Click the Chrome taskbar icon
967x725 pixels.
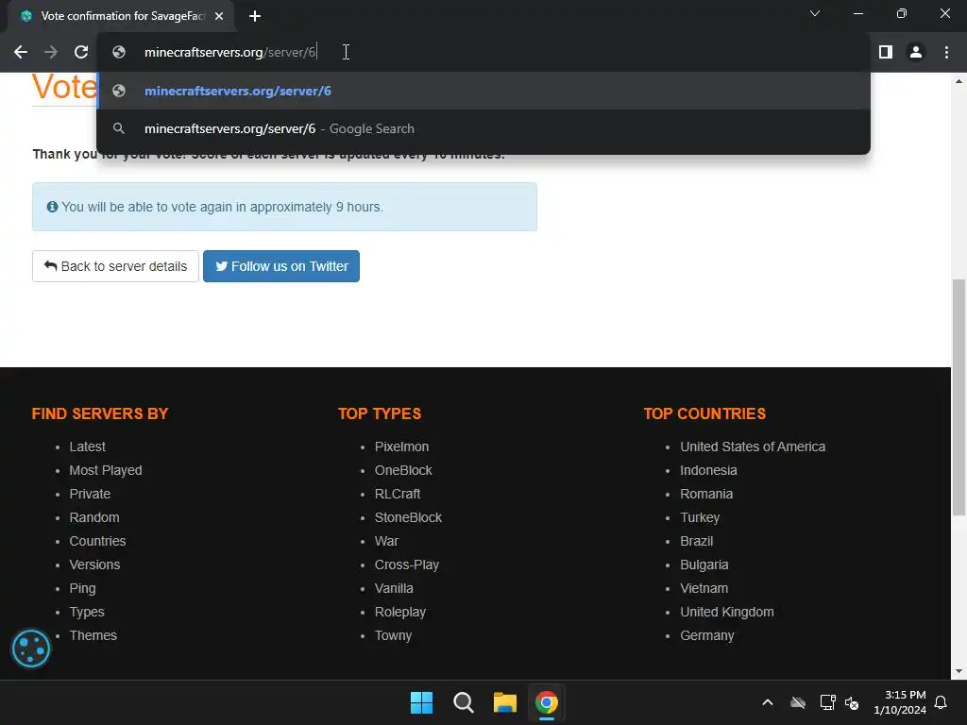click(x=547, y=702)
